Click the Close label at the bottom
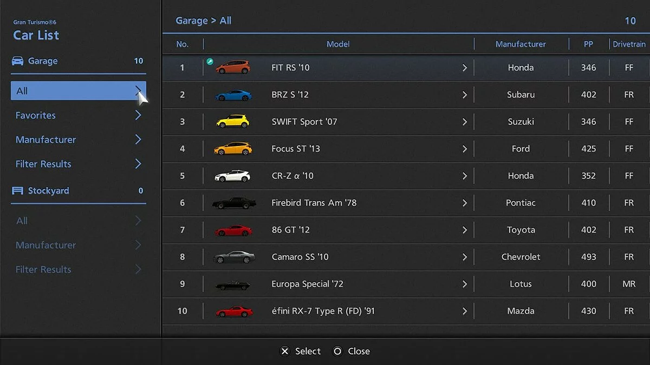This screenshot has height=365, width=650. coord(359,351)
